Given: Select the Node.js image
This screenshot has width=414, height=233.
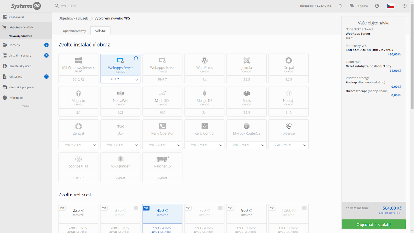Looking at the screenshot, I should coord(289,101).
